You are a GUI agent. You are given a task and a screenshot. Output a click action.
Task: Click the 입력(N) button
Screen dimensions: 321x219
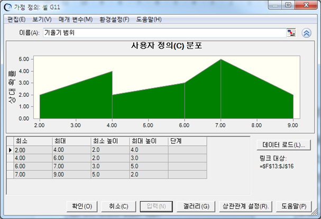coord(156,206)
